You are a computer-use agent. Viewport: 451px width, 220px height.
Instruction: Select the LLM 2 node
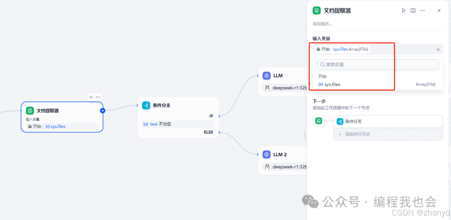click(x=280, y=155)
